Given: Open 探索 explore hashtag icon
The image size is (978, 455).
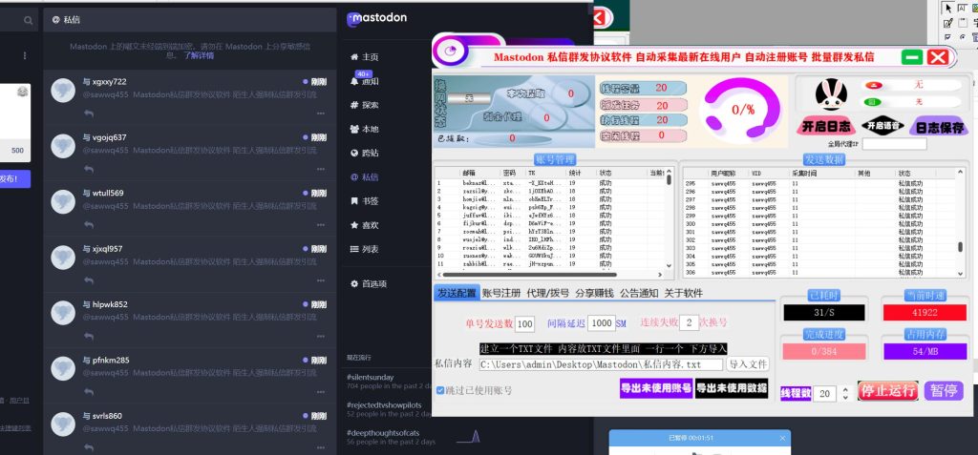Looking at the screenshot, I should [x=354, y=106].
